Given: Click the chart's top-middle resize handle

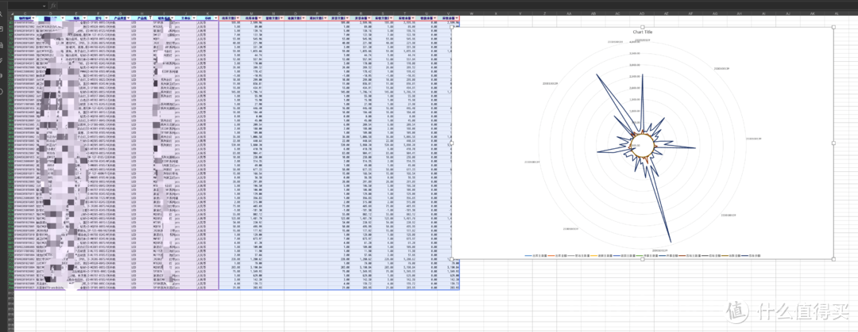Looking at the screenshot, I should 643,27.
